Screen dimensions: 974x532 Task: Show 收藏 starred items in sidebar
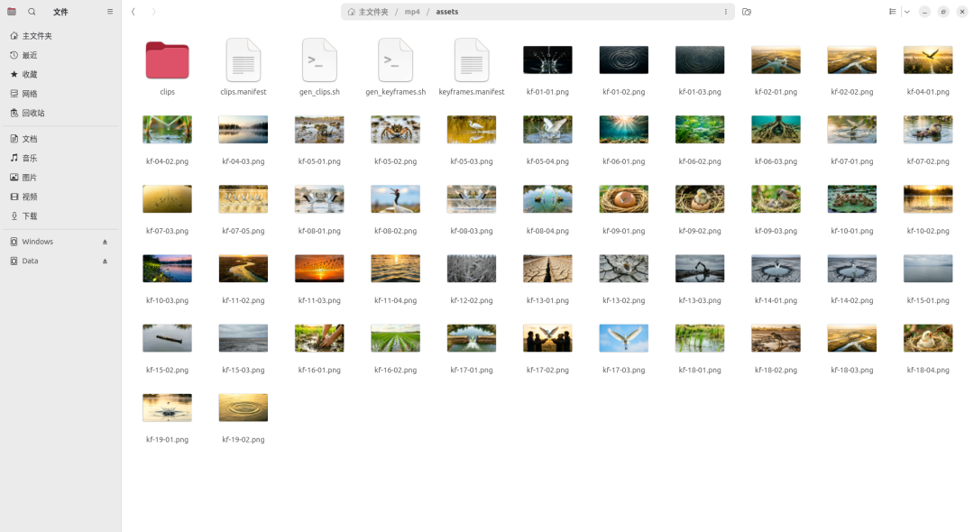click(61, 75)
